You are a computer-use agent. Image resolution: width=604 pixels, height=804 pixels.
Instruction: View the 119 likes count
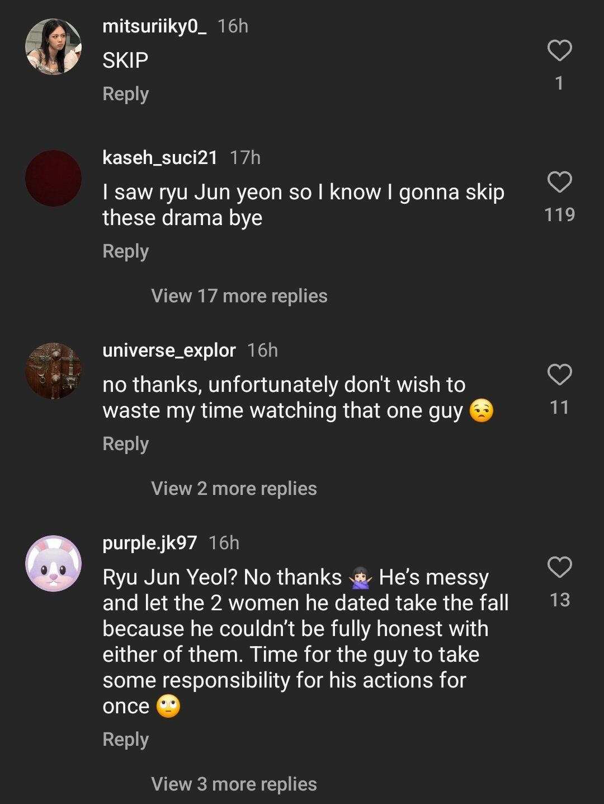(559, 214)
